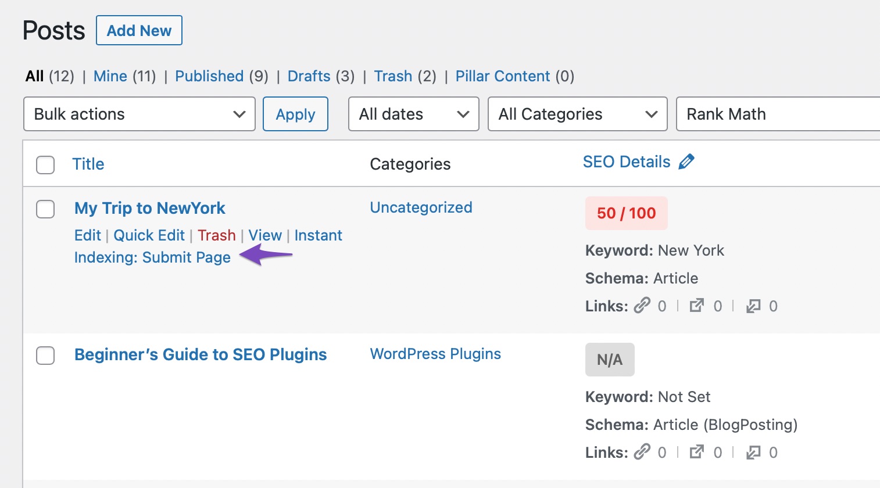Open the All dates dropdown
This screenshot has height=488, width=880.
413,114
